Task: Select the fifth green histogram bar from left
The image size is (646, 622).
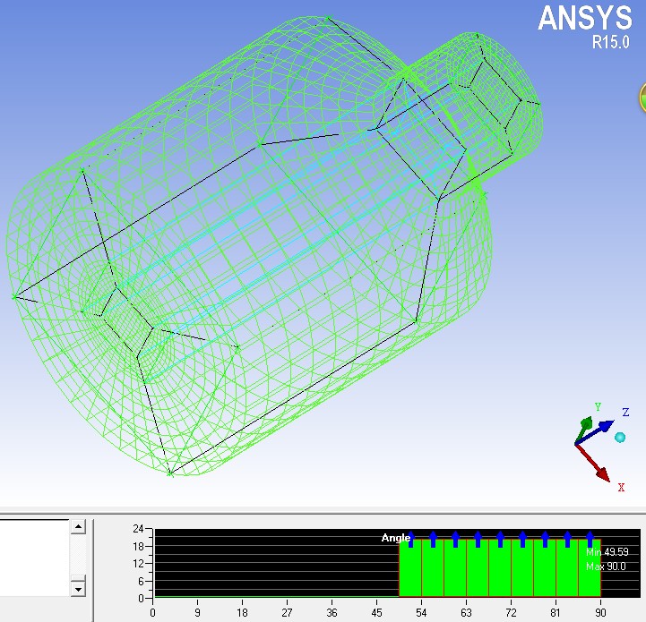Action: 500,571
